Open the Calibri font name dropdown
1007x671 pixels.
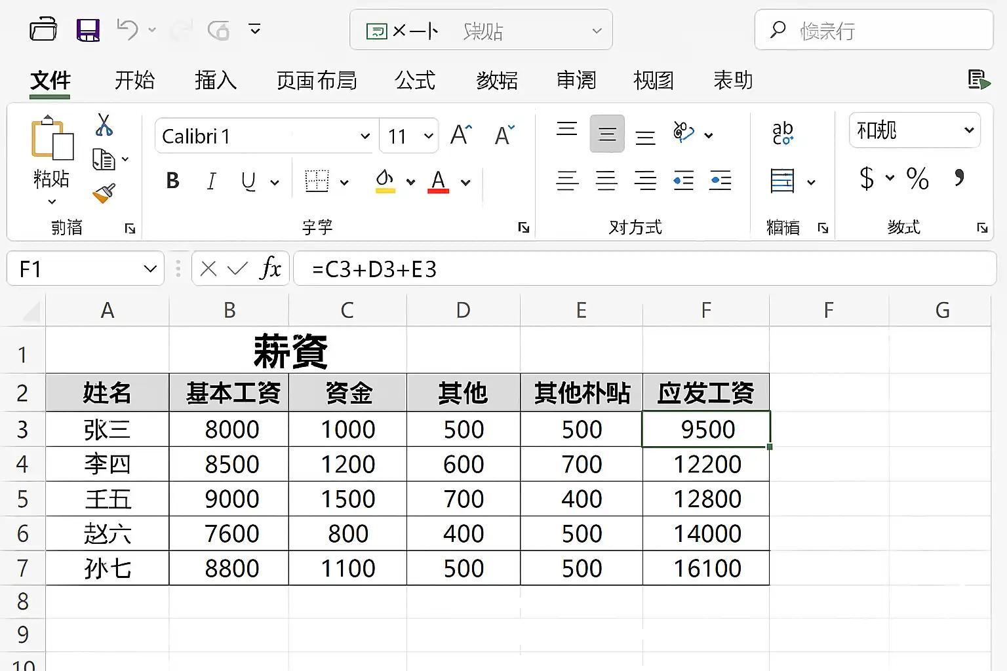[365, 136]
